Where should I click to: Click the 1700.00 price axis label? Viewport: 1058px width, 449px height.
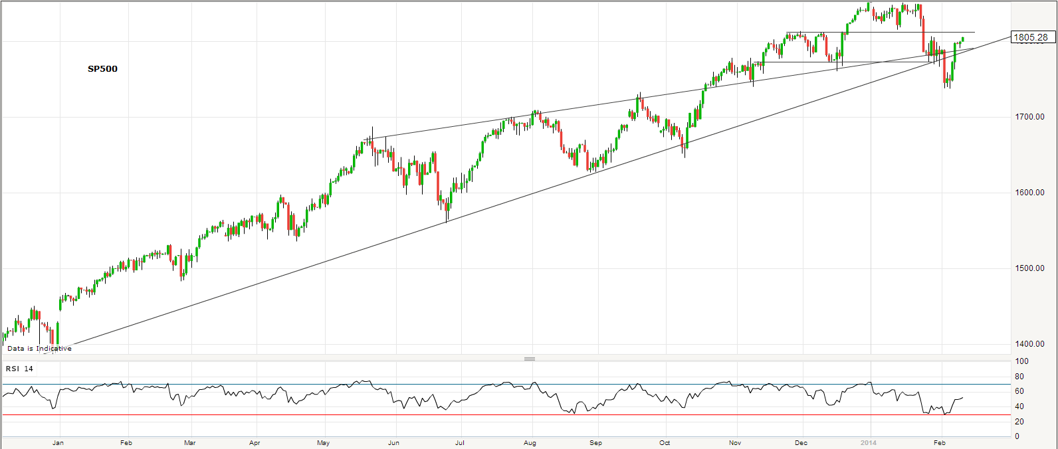[x=1029, y=117]
